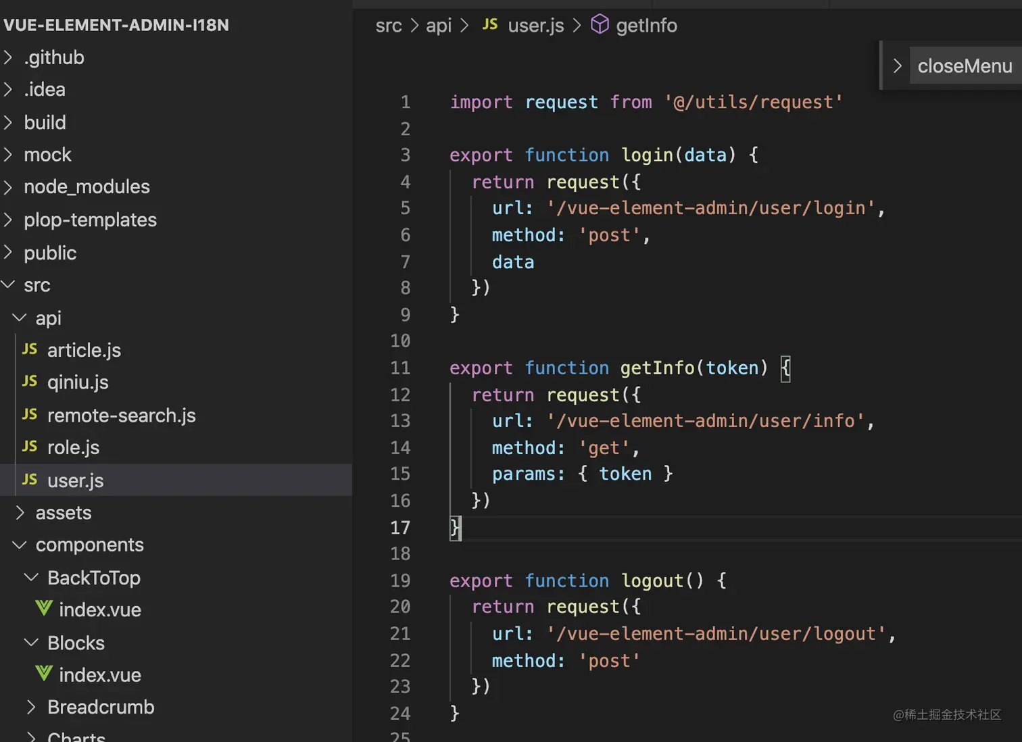This screenshot has width=1022, height=742.
Task: Click the 'post' string on line 6
Action: [609, 235]
